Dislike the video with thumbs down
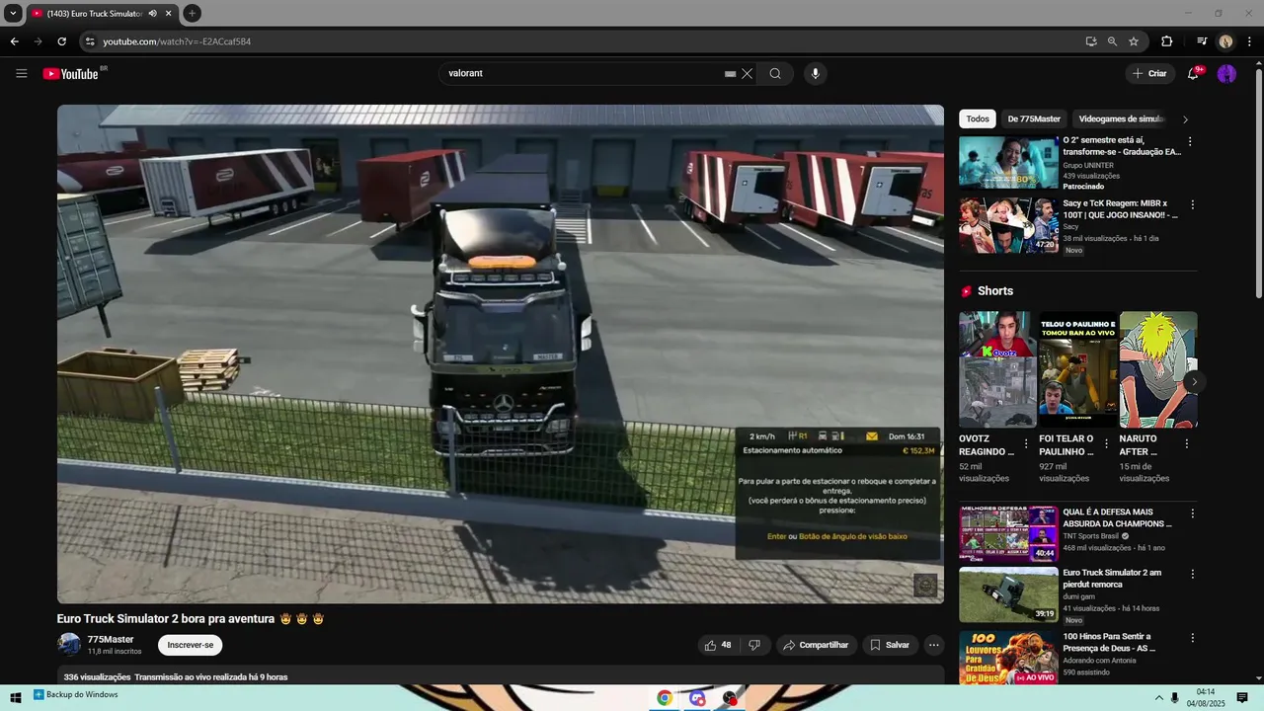The height and width of the screenshot is (711, 1264). tap(754, 645)
